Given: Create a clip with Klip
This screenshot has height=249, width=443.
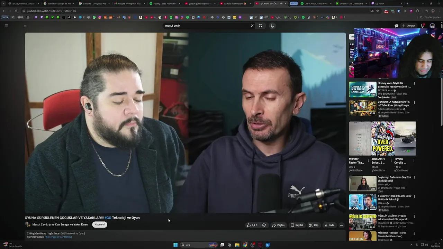Looking at the screenshot, I should tap(314, 225).
